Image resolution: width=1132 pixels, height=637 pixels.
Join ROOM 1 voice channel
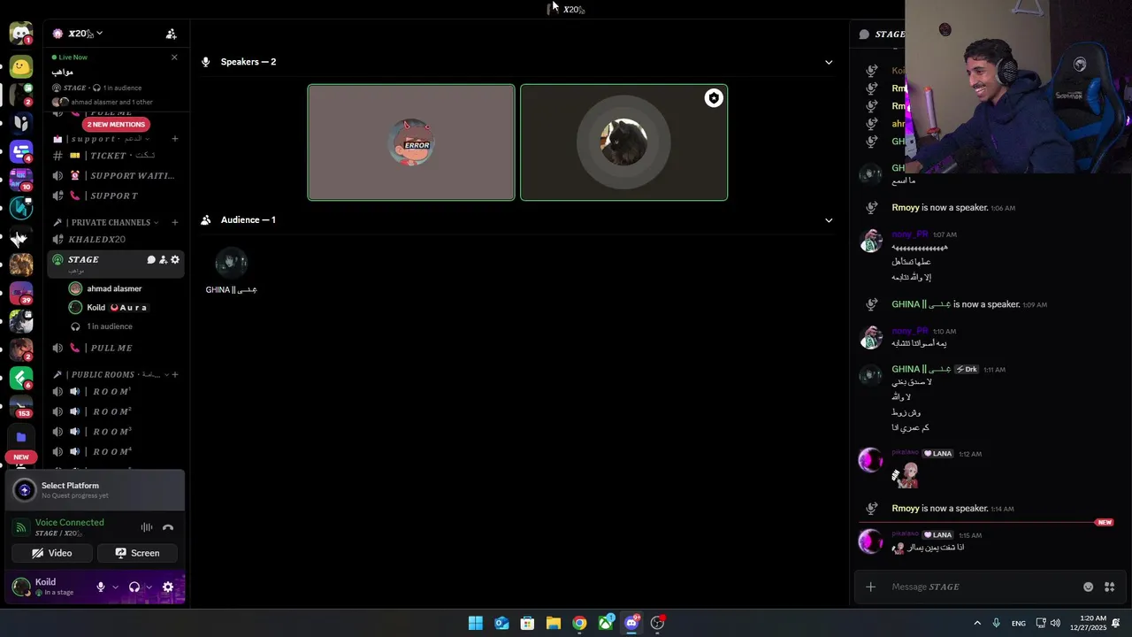pos(115,391)
